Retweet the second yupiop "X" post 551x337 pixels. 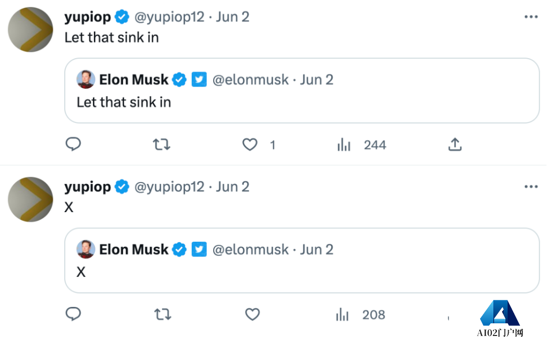(x=162, y=315)
